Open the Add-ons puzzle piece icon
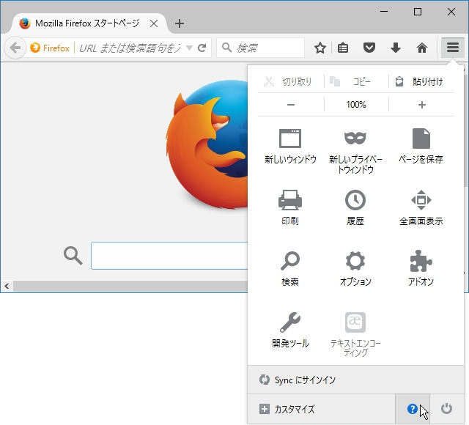This screenshot has height=425, width=469. pyautogui.click(x=421, y=261)
